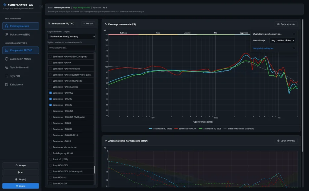The image size is (309, 191).
Task: Check Sennheiser HD 569
Action: click(x=50, y=63)
